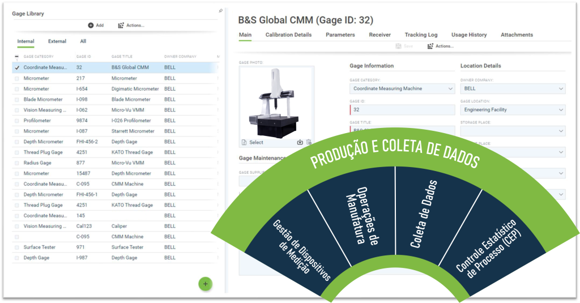Click the 9874 Gage ID cell
The height and width of the screenshot is (303, 580).
point(82,121)
